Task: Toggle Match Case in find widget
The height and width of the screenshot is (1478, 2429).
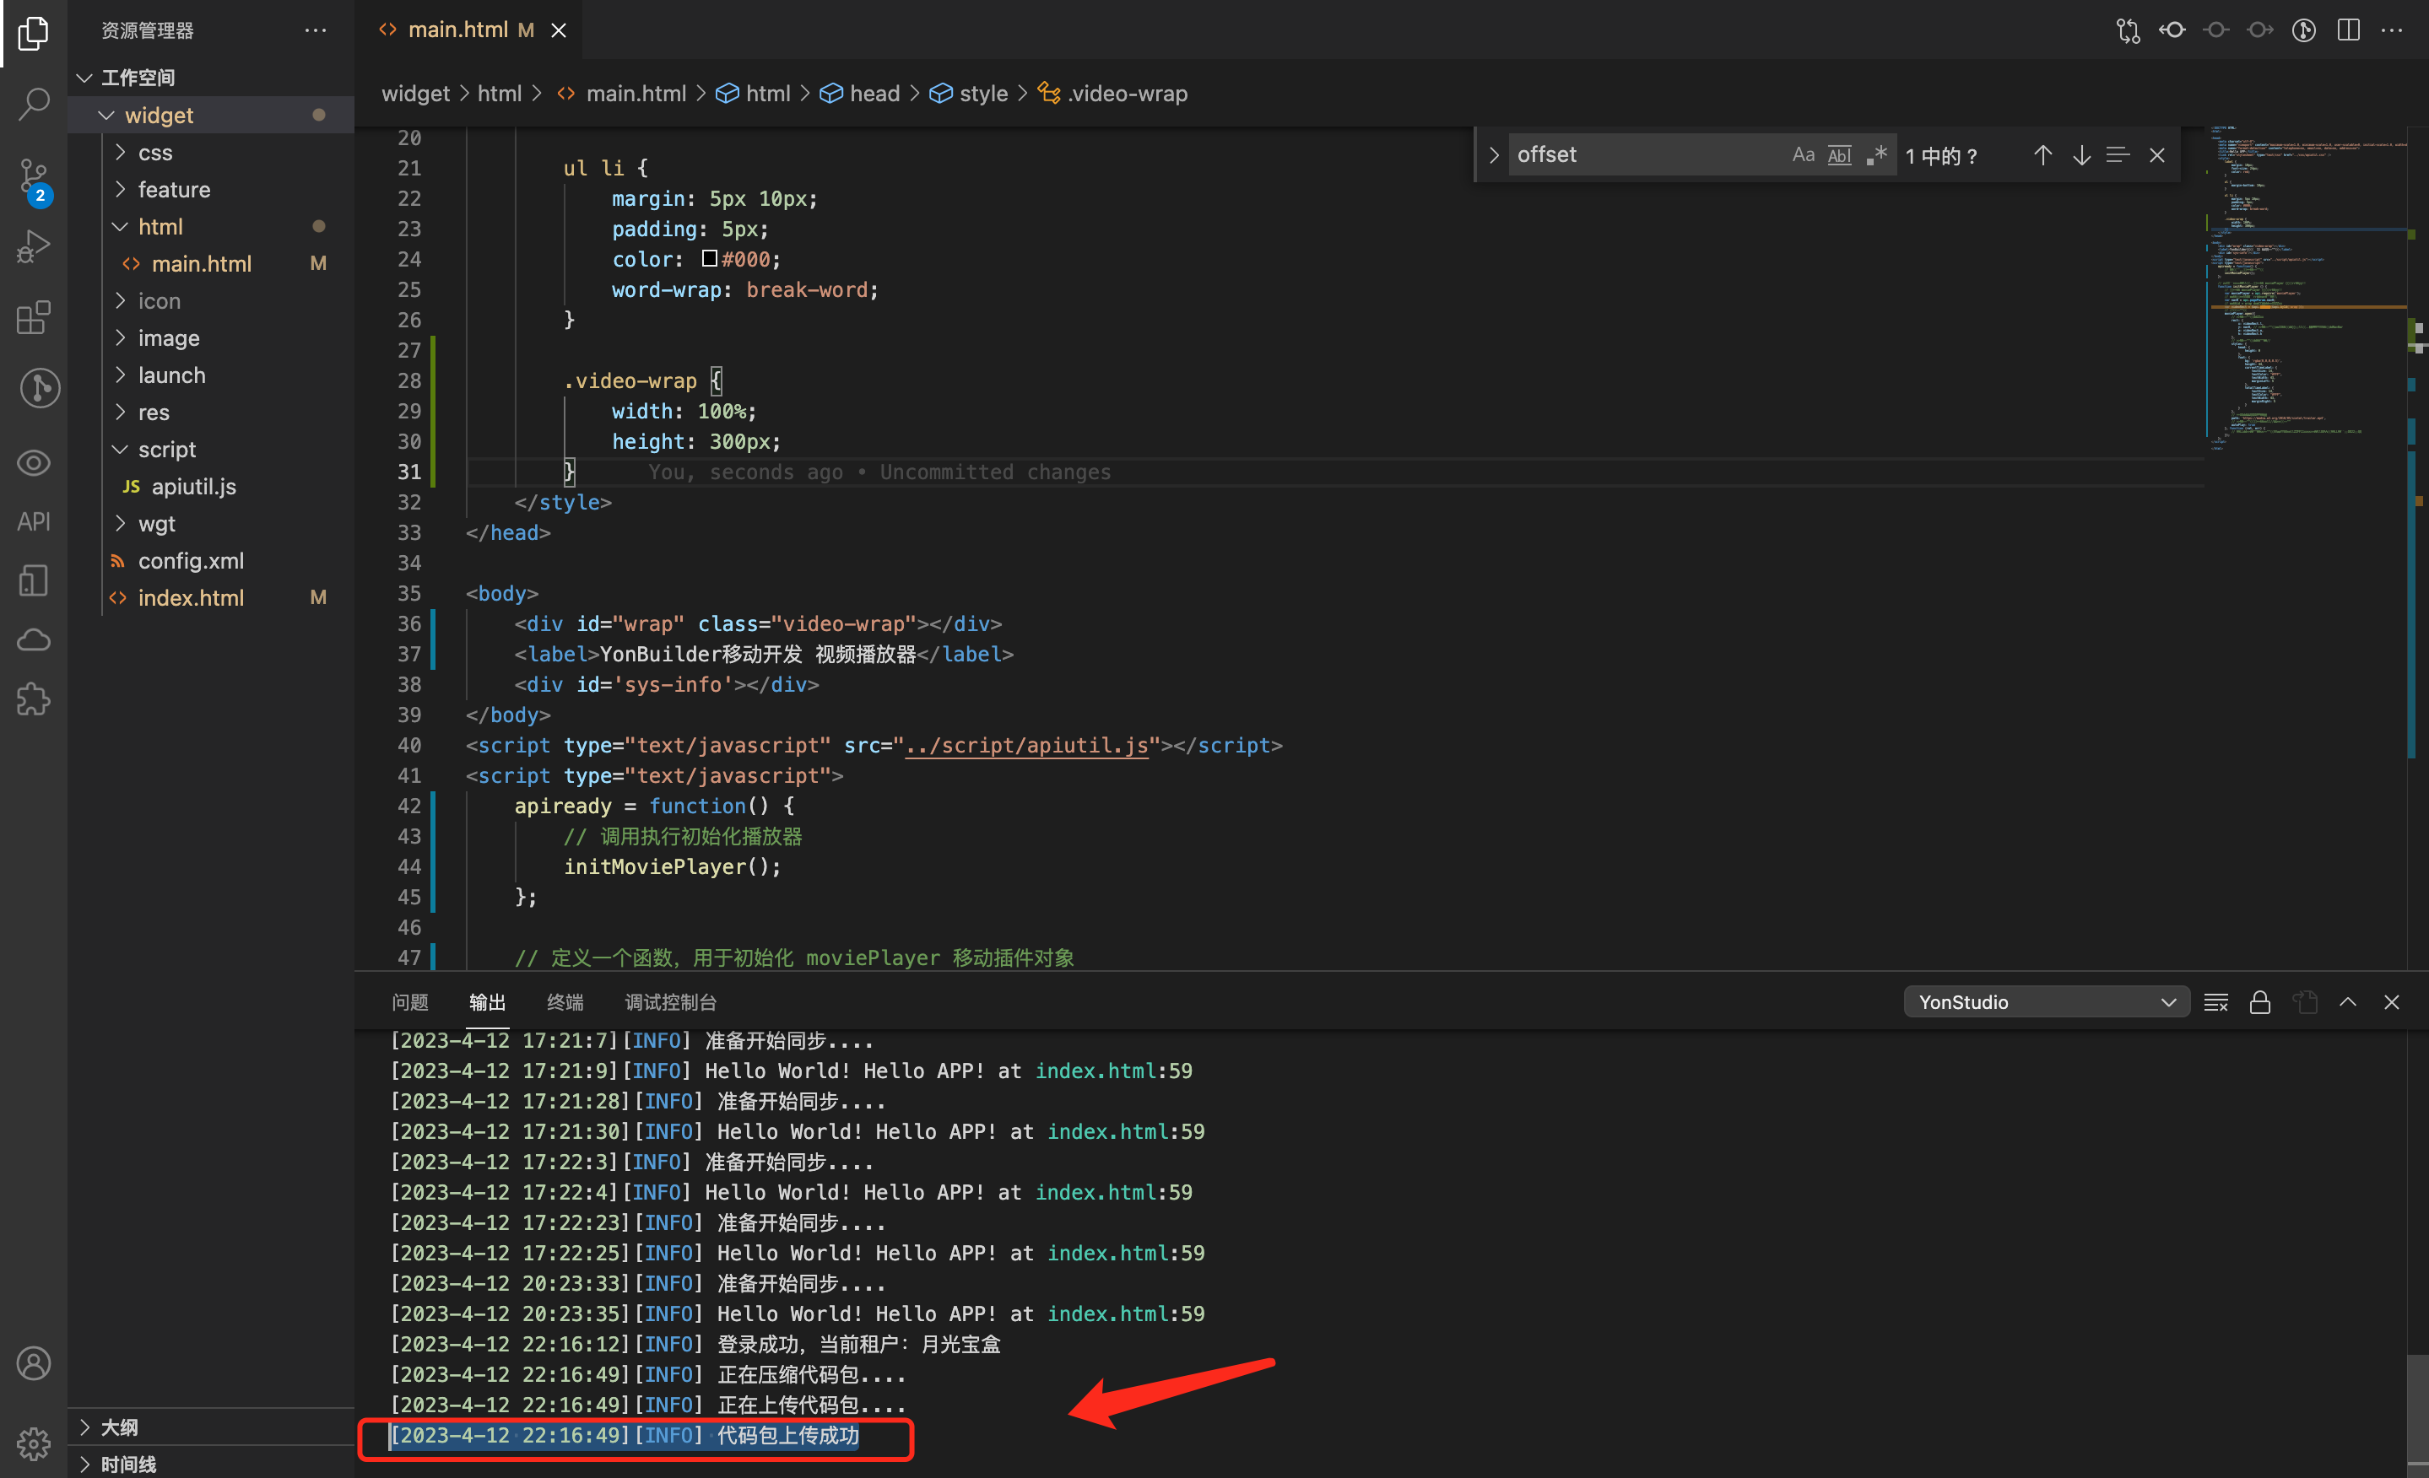Action: tap(1803, 154)
